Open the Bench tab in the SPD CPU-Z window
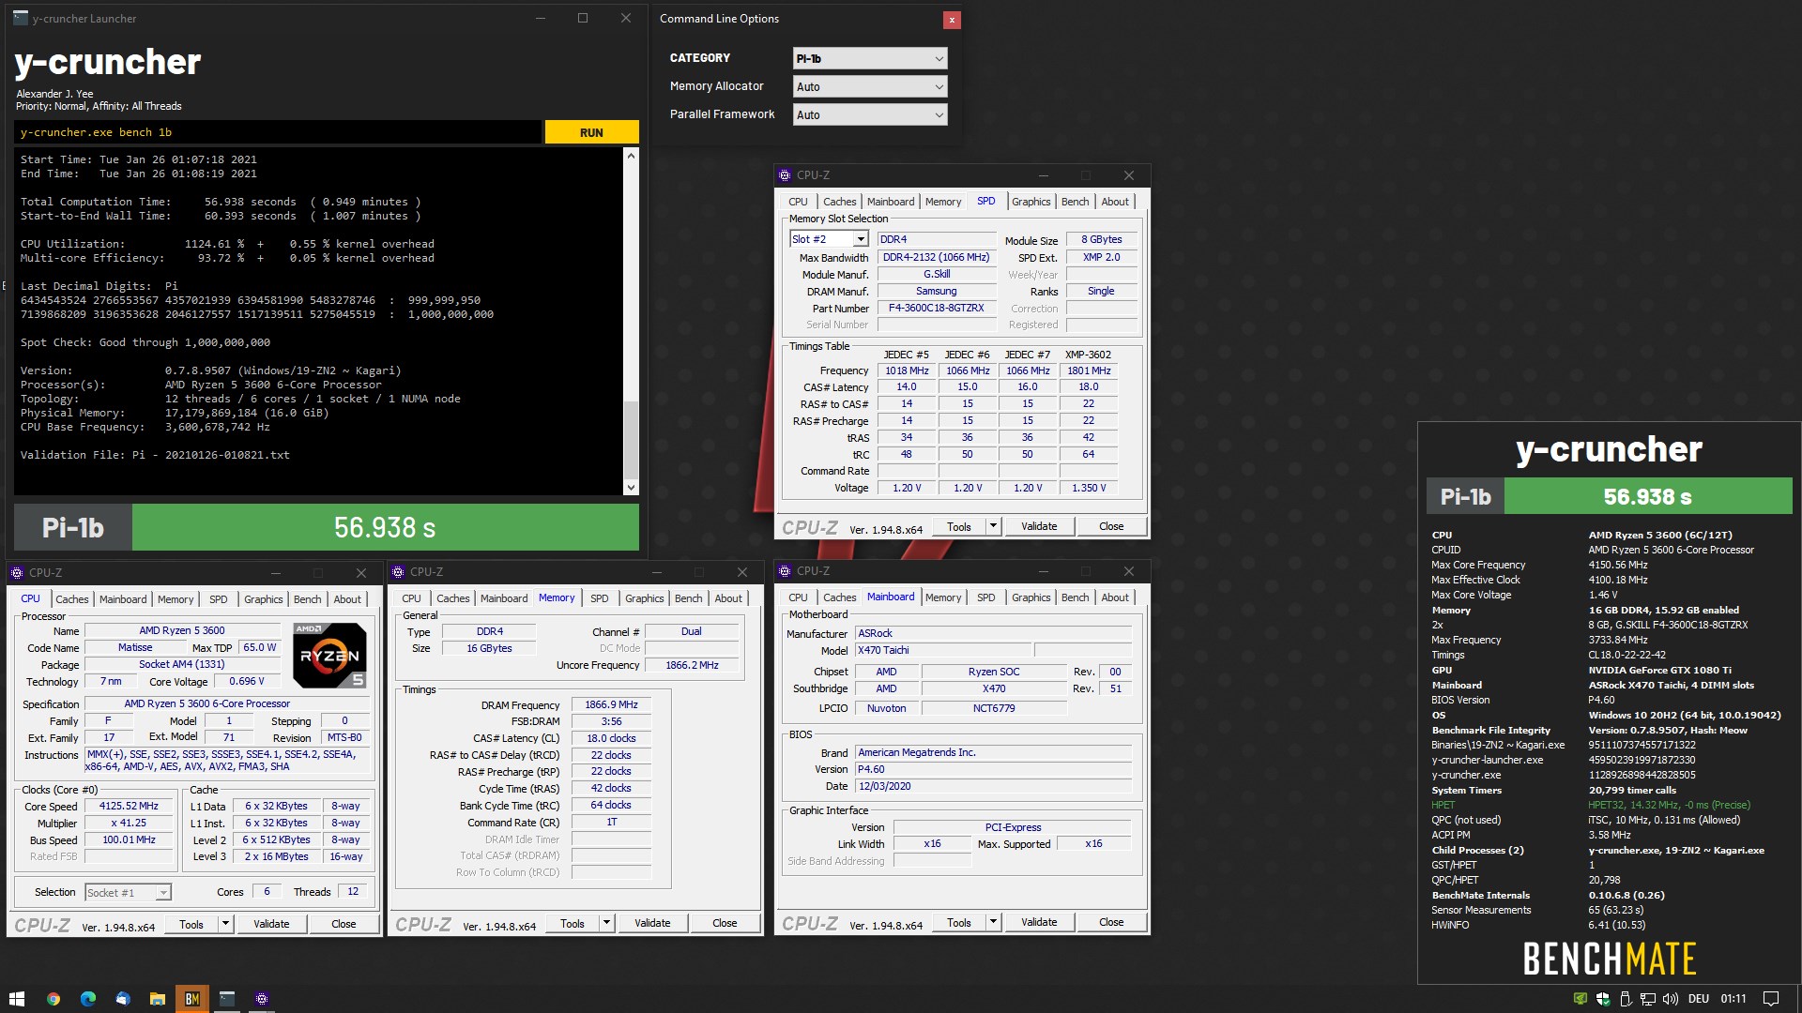Image resolution: width=1802 pixels, height=1013 pixels. (1075, 202)
